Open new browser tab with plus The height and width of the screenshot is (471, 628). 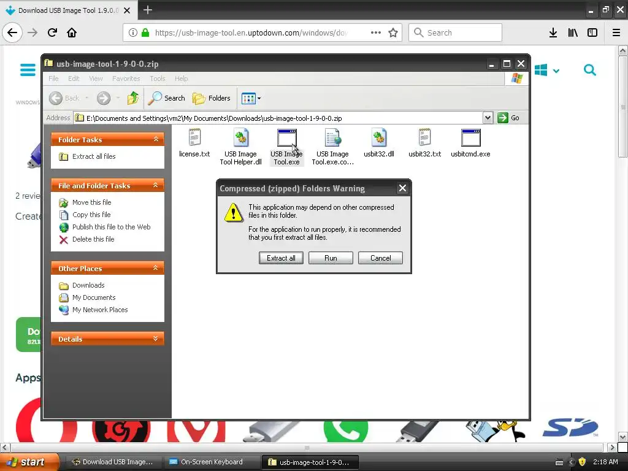point(147,10)
